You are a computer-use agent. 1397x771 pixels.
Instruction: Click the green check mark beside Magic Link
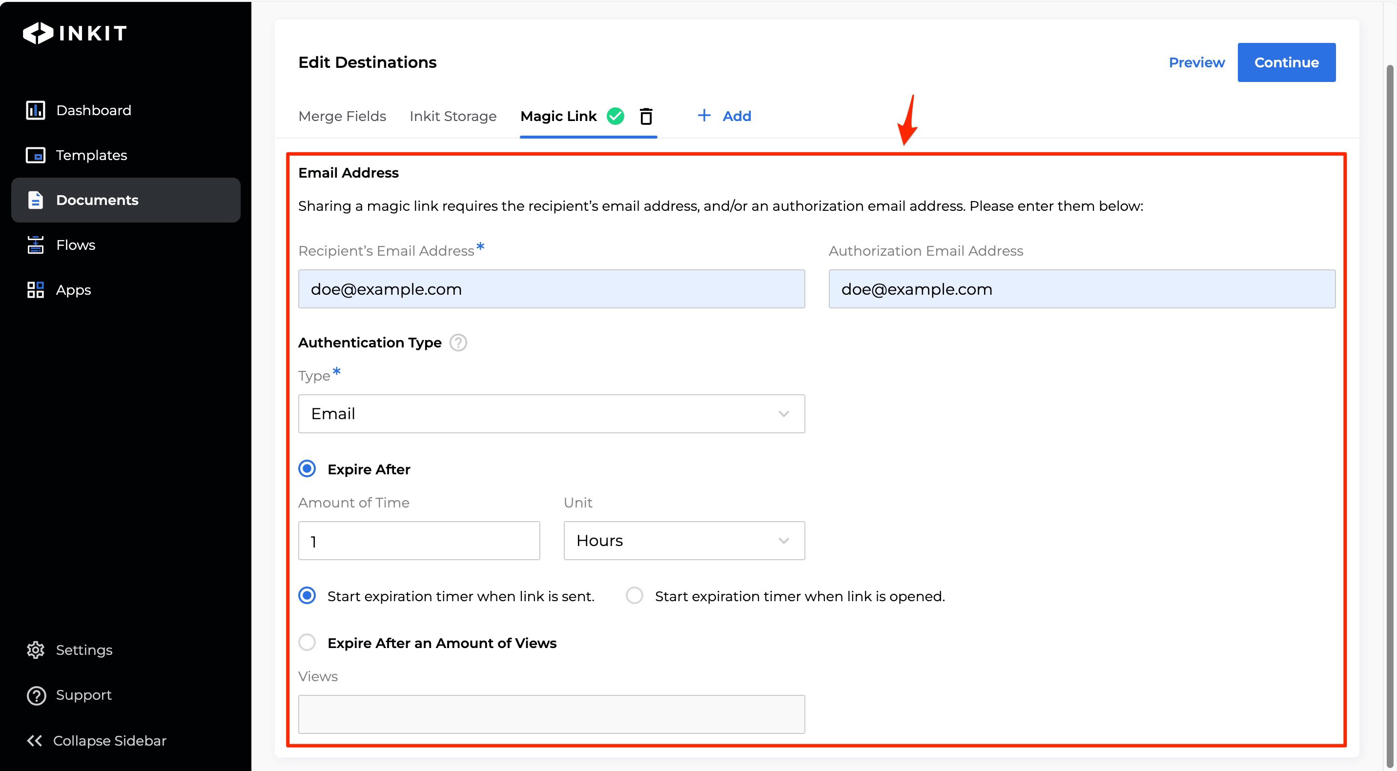click(615, 116)
